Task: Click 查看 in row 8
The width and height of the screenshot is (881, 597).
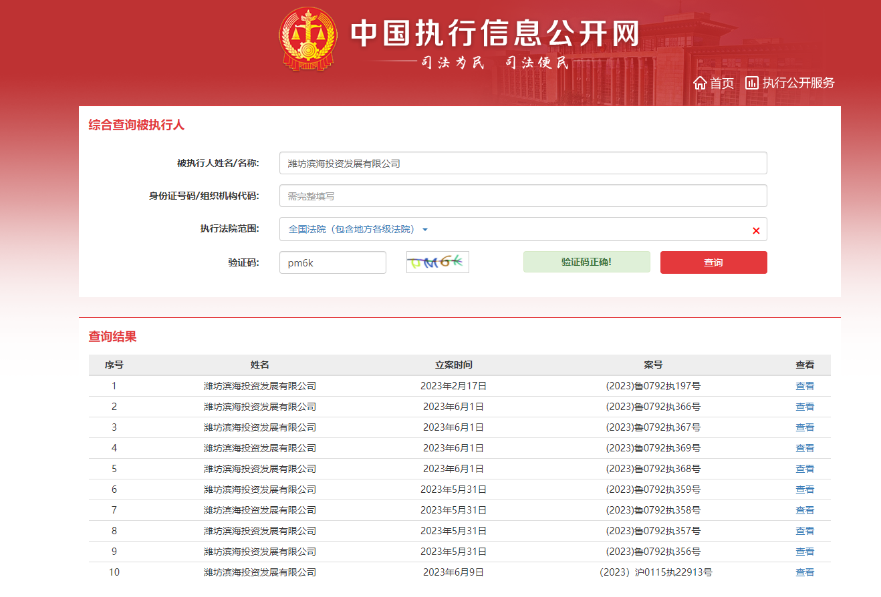Action: tap(805, 531)
